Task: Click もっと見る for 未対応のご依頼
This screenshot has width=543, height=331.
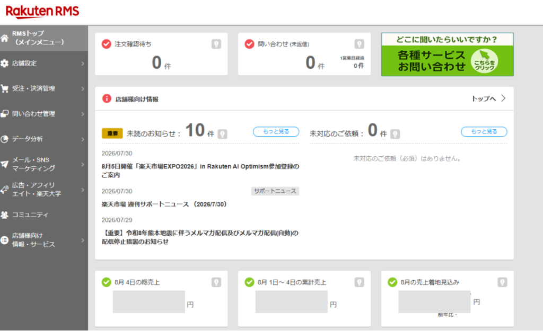Action: pyautogui.click(x=484, y=131)
